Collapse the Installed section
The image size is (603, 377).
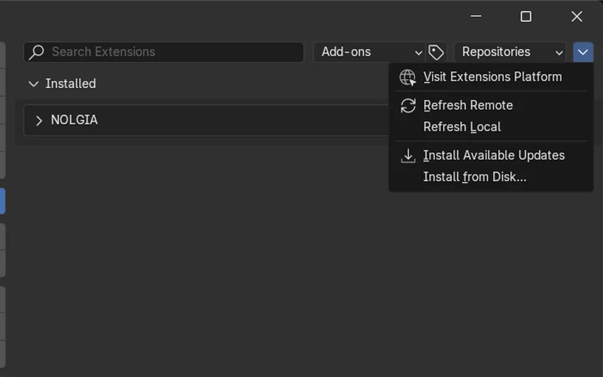tap(34, 84)
